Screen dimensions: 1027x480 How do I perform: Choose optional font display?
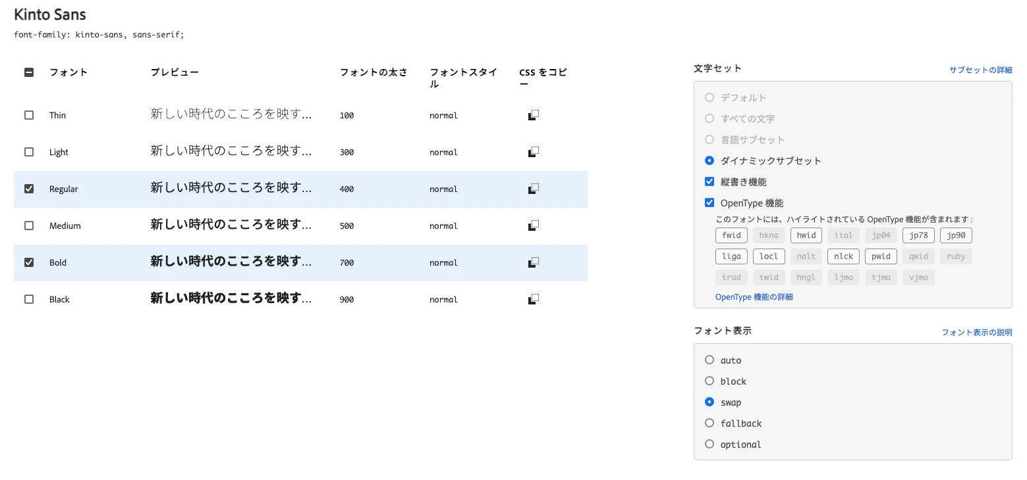coord(709,444)
